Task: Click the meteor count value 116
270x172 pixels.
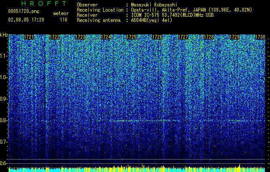Action: (64, 20)
